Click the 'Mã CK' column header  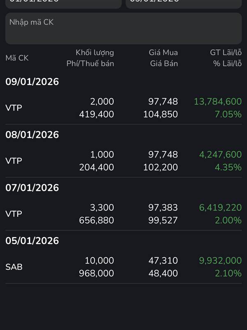(x=17, y=58)
